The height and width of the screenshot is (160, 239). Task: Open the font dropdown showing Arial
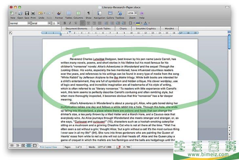coord(49,23)
